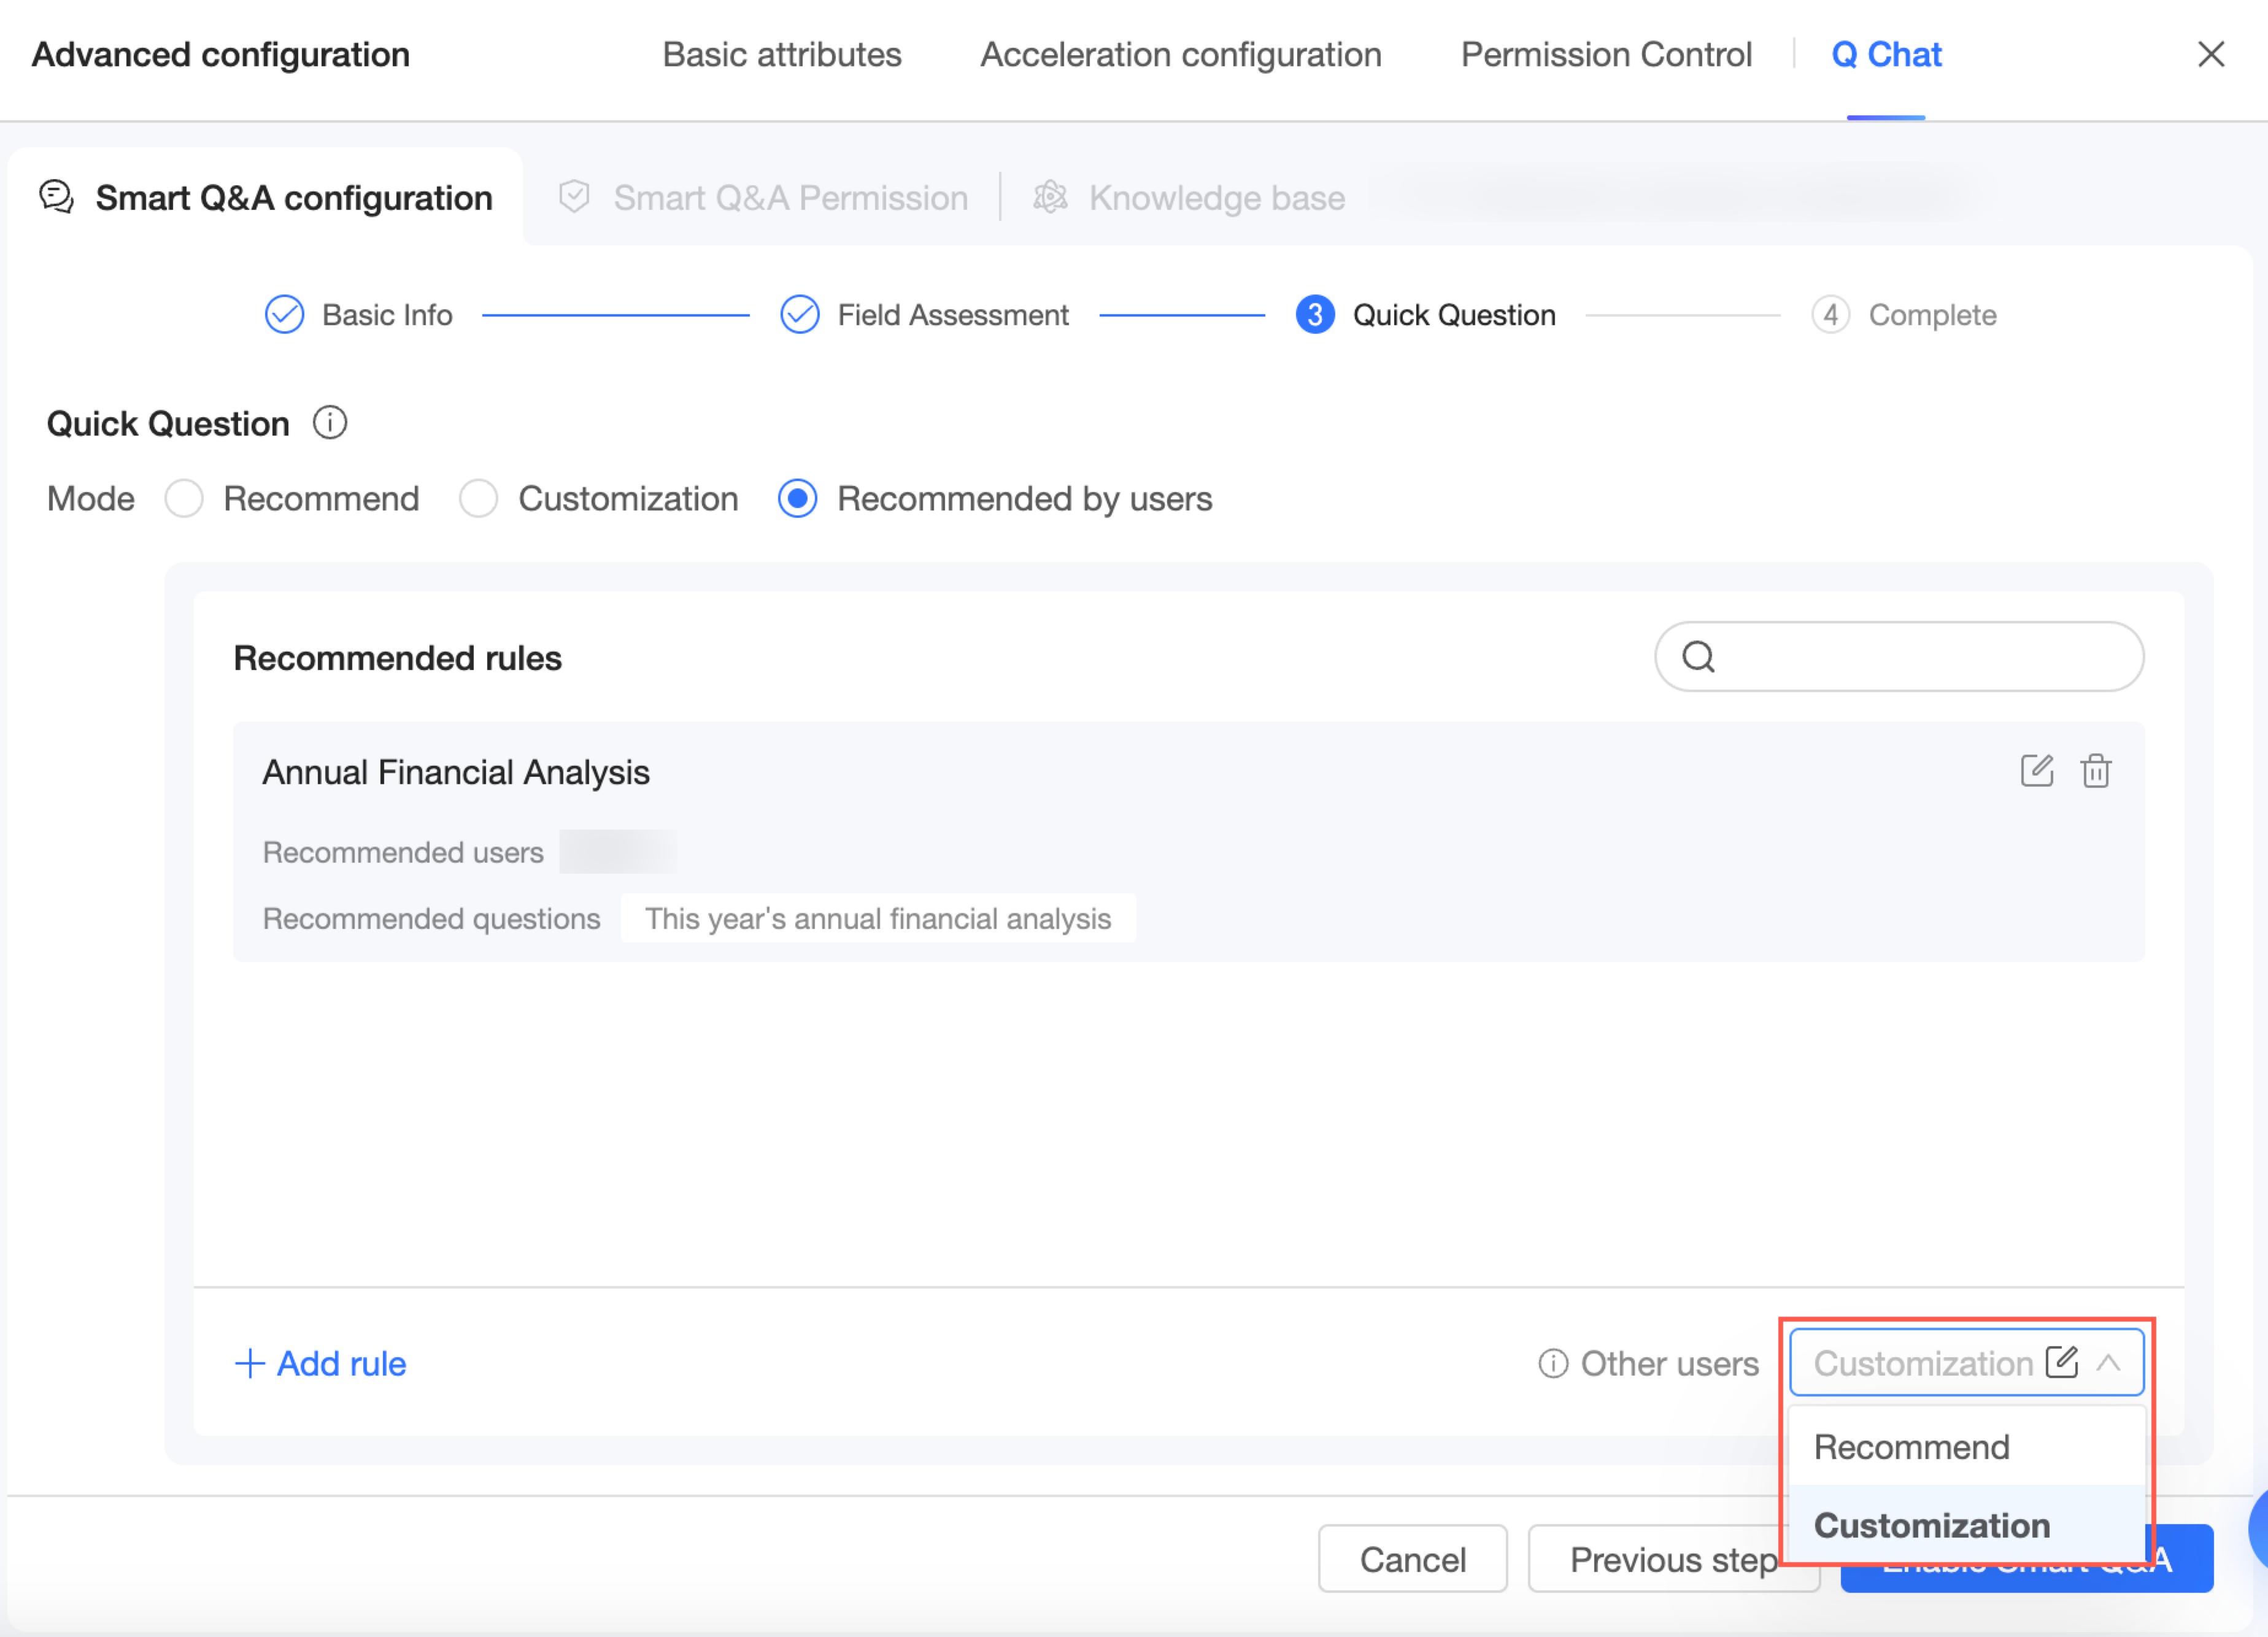This screenshot has height=1637, width=2268.
Task: Select the Recommend mode radio button
Action: (184, 498)
